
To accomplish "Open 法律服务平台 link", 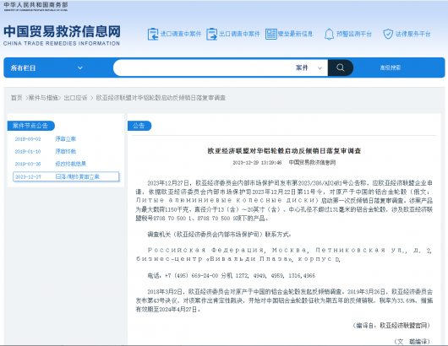I will [412, 34].
